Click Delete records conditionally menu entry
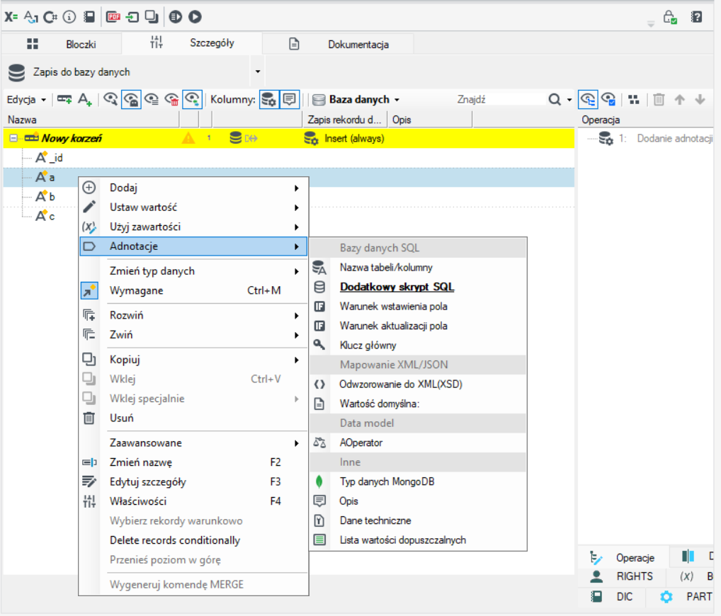721x616 pixels. pyautogui.click(x=175, y=540)
